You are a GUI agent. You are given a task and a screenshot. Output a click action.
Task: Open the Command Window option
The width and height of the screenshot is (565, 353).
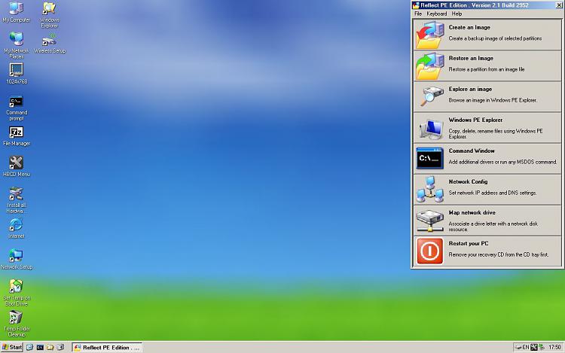click(487, 158)
